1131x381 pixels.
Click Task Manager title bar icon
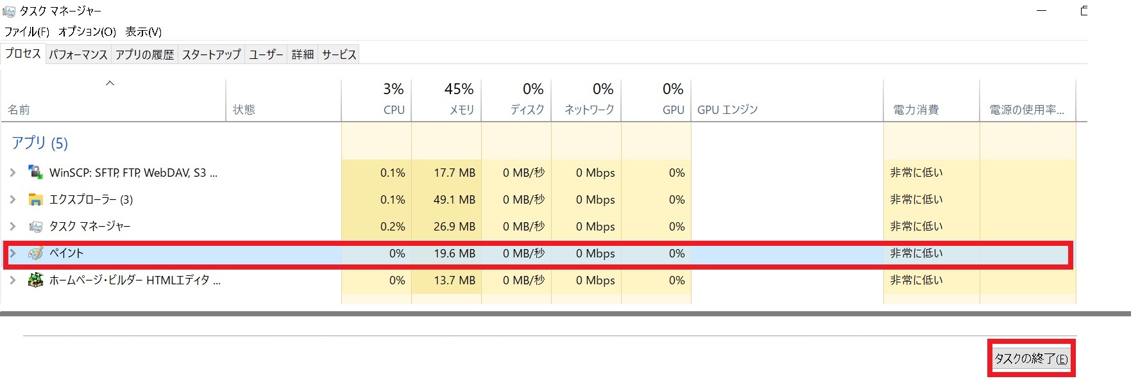[x=9, y=12]
